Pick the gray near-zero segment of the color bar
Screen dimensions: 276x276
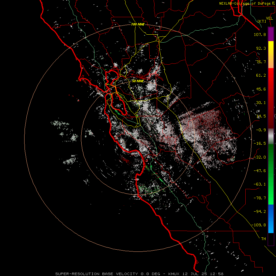point(271,136)
